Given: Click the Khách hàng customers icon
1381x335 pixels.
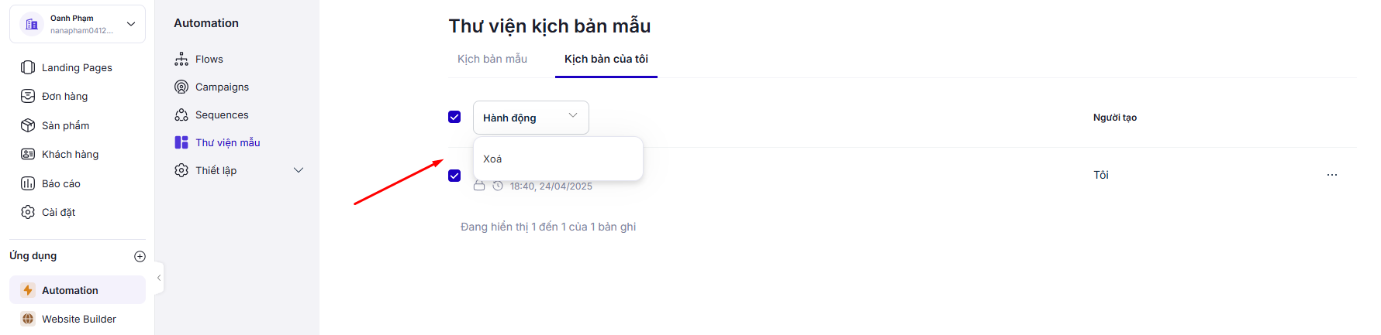Looking at the screenshot, I should pyautogui.click(x=28, y=154).
